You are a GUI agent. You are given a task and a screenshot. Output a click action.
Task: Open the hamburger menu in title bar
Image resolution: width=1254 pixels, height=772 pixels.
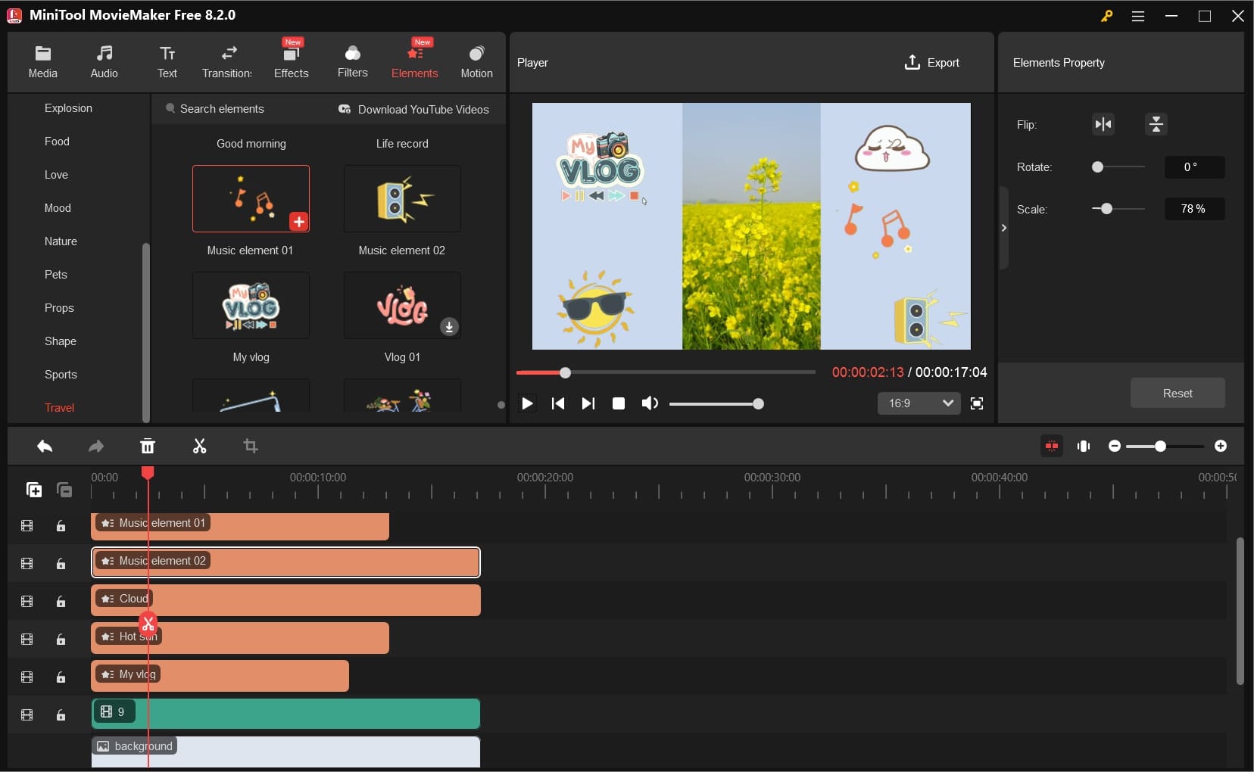[x=1138, y=16]
